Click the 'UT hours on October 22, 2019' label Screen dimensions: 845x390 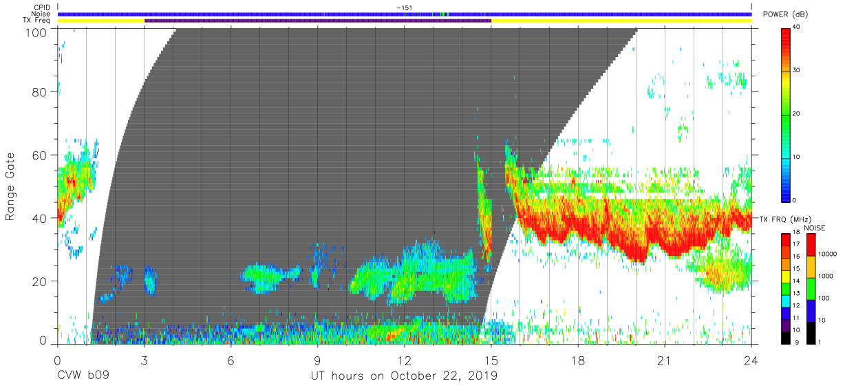[x=405, y=377]
